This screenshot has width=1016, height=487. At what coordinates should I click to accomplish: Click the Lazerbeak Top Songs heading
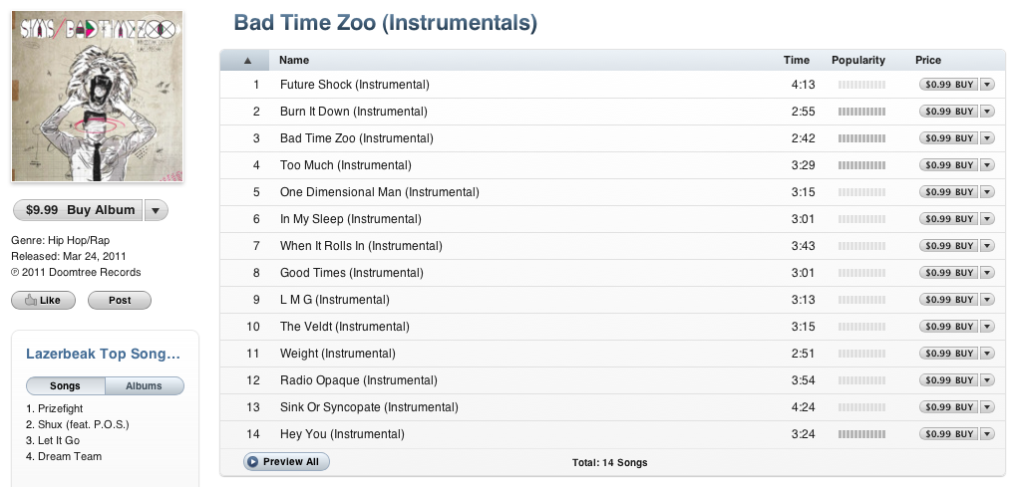pos(103,354)
